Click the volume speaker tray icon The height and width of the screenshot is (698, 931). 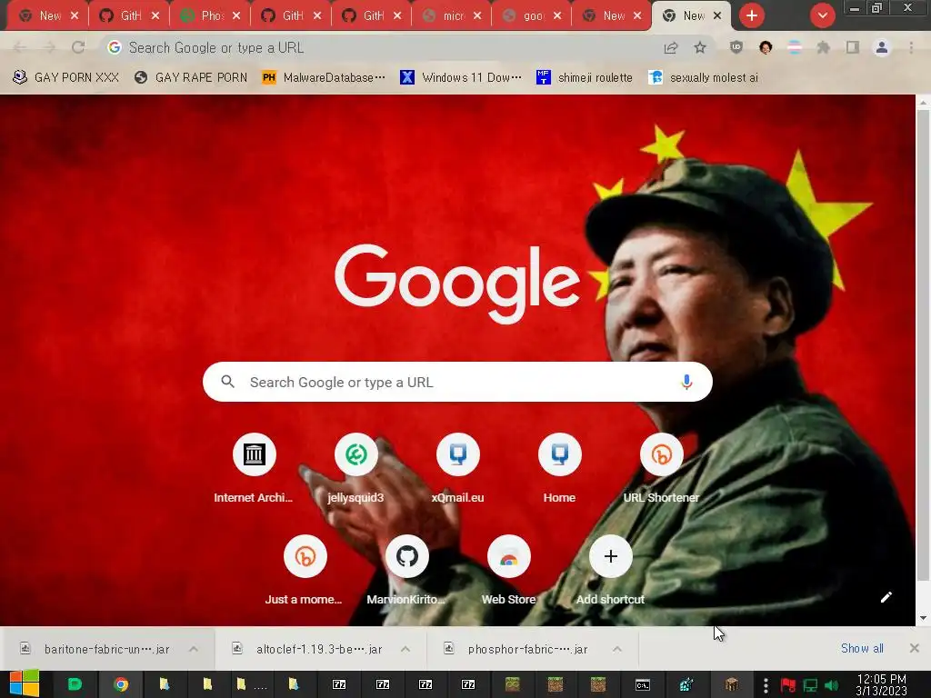831,685
